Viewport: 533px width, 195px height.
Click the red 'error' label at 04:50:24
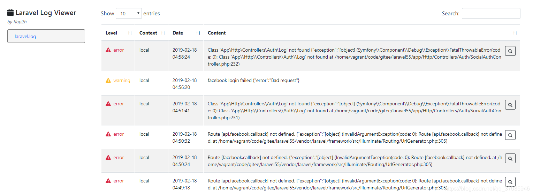point(119,157)
